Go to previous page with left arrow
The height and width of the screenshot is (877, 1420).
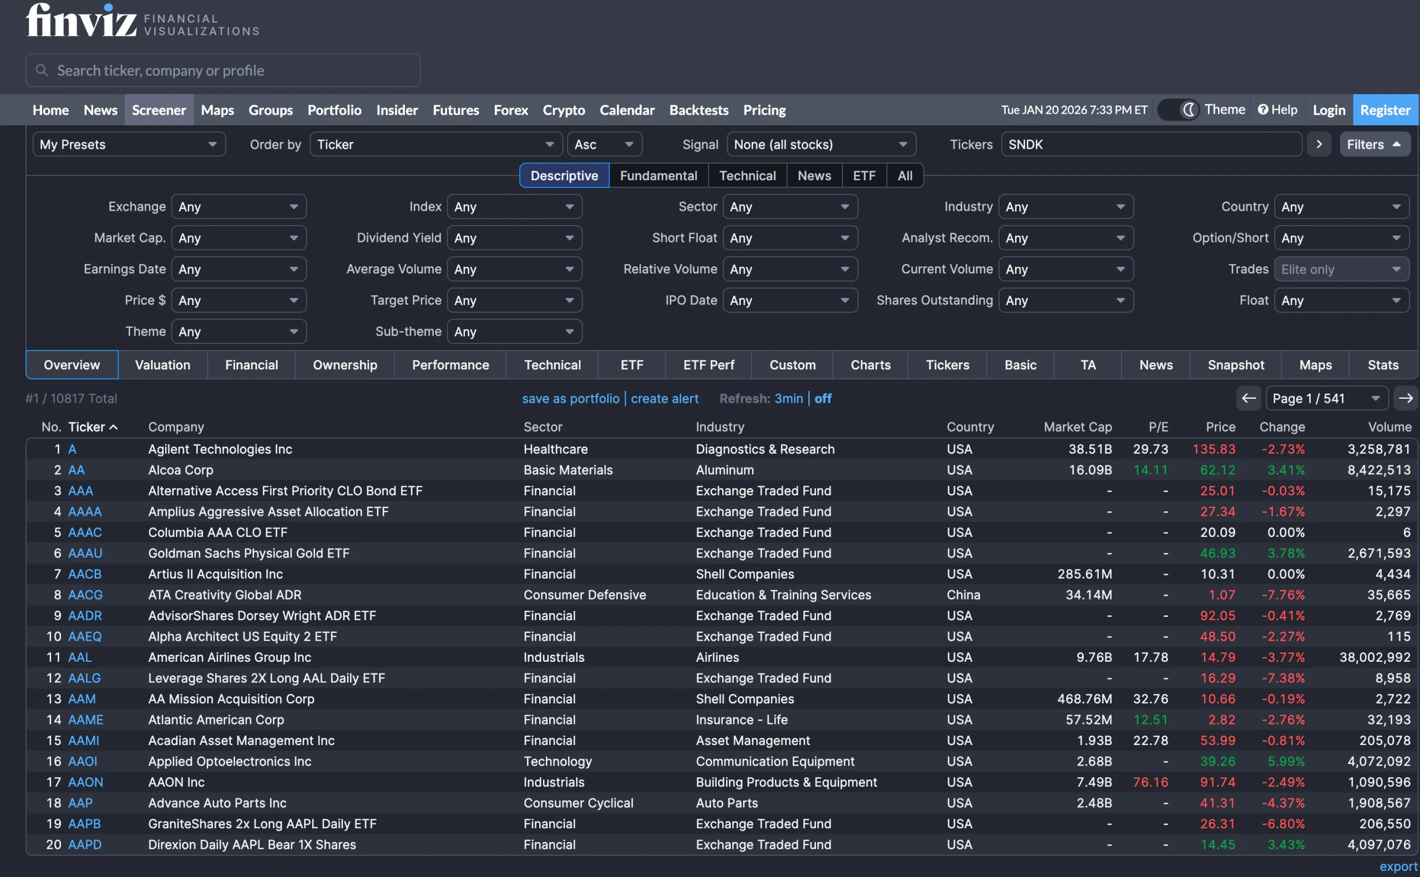[x=1249, y=398]
